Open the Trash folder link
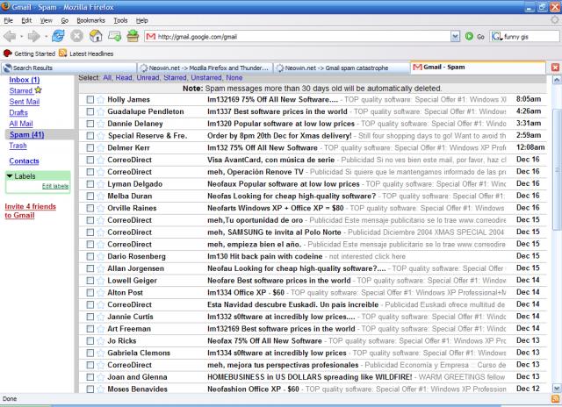This screenshot has width=562, height=407. click(x=18, y=146)
